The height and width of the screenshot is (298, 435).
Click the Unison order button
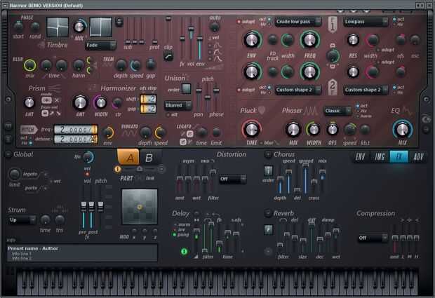tap(186, 89)
